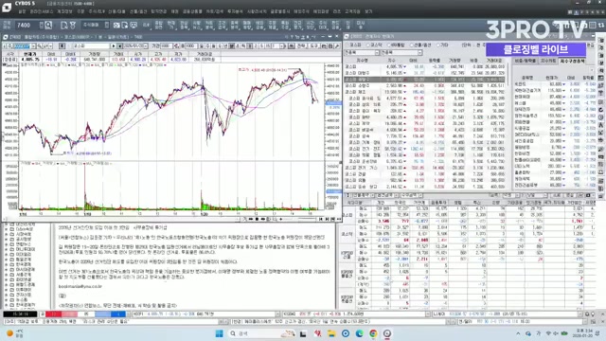The width and height of the screenshot is (606, 341).
Task: Open the 계좌정보 menu
Action: pos(64,12)
